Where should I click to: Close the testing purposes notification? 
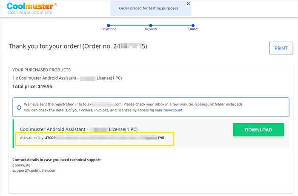(188, 3)
